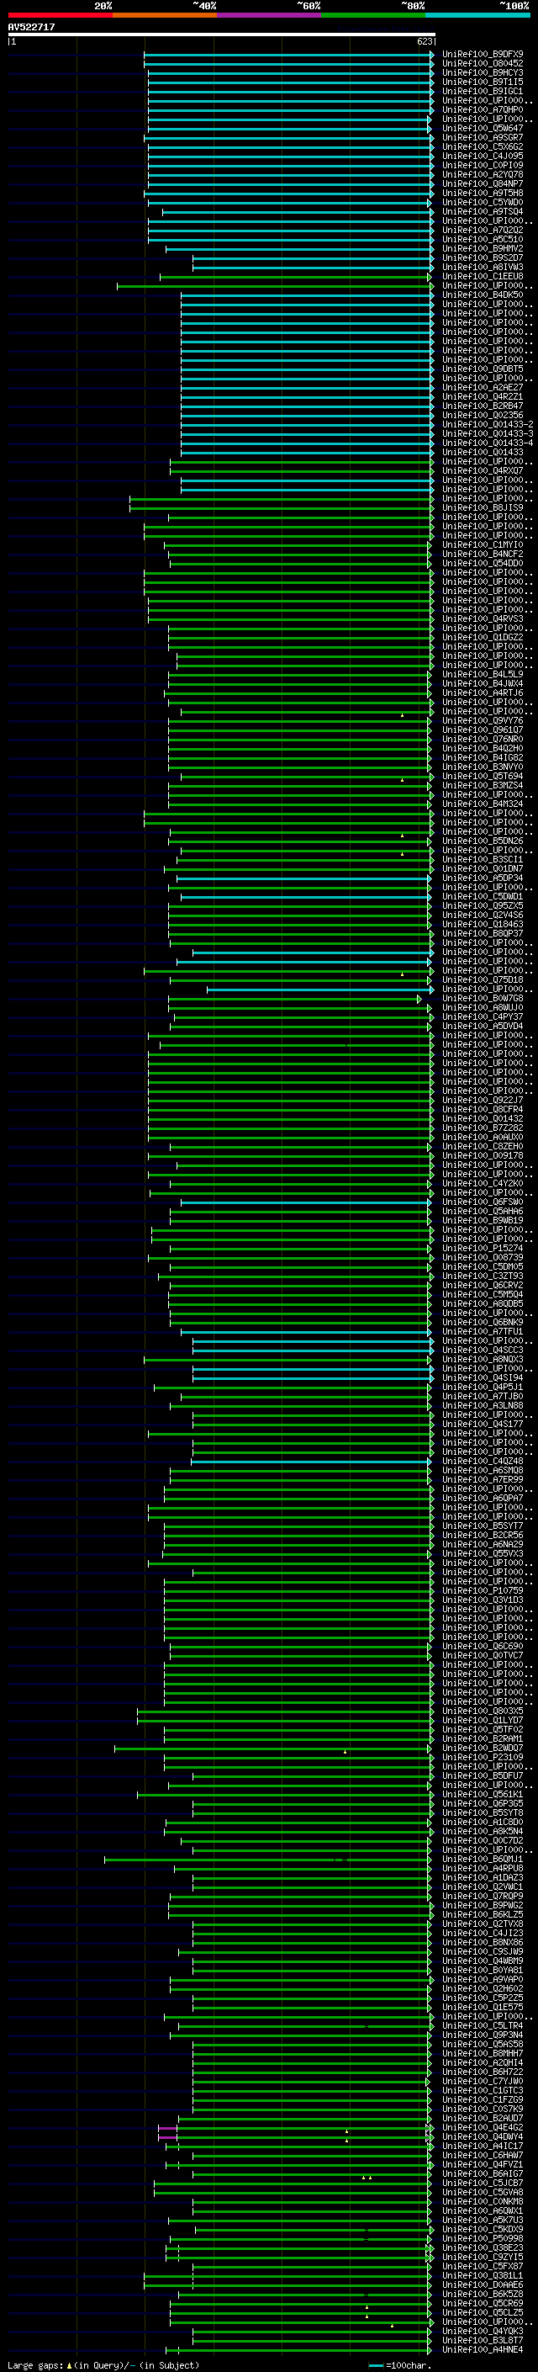The image size is (538, 2372).
Task: Select the UniRef100_C5X6G2 label
Action: coord(483,146)
